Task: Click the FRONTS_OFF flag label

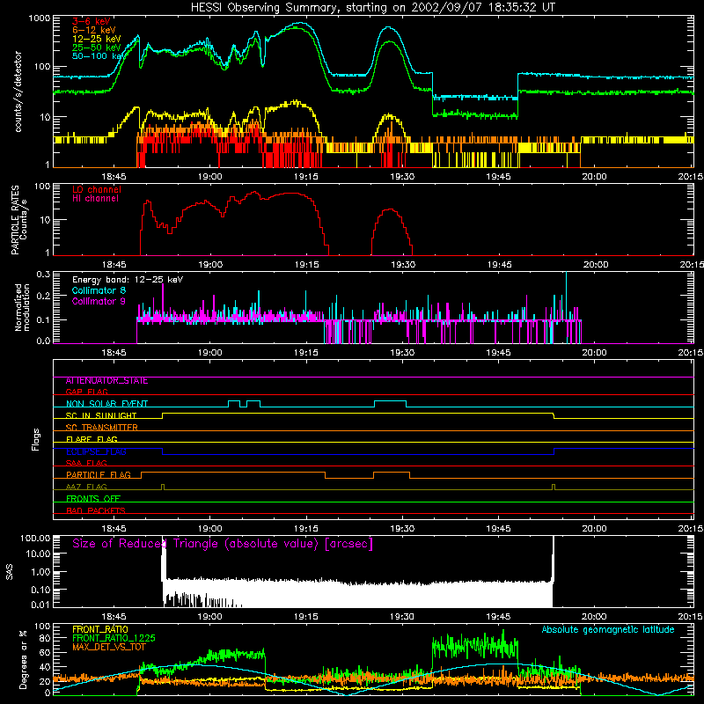Action: (93, 499)
